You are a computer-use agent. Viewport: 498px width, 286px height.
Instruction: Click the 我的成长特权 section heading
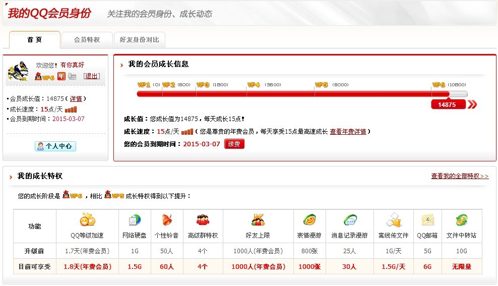(40, 176)
